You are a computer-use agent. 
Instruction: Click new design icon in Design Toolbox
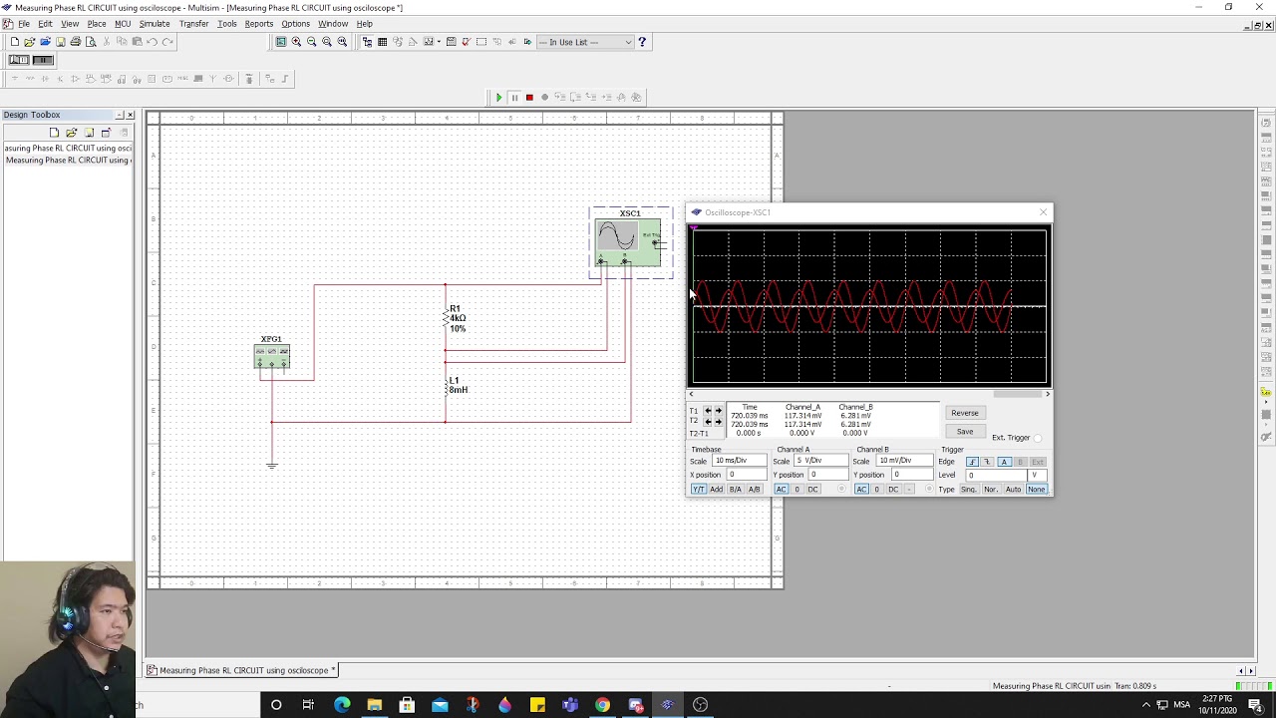(x=54, y=133)
